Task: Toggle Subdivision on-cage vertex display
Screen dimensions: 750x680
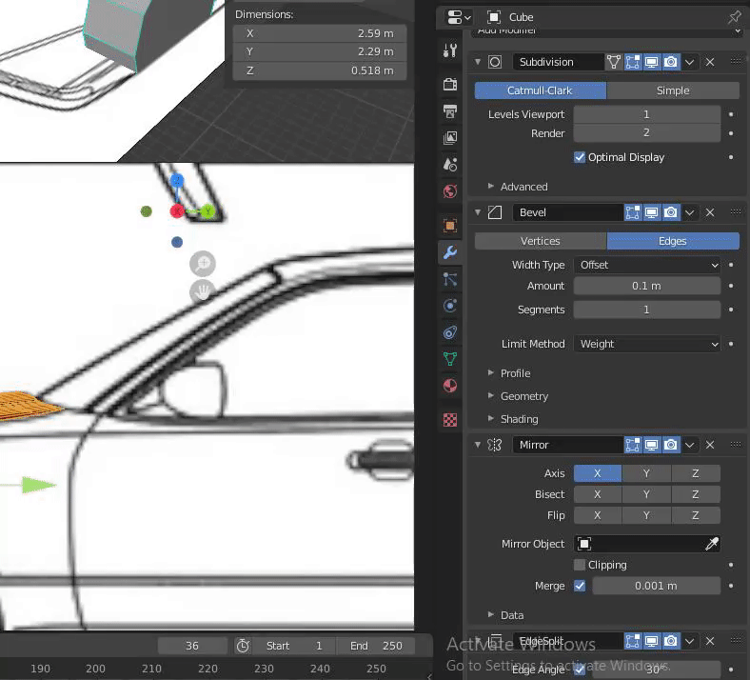Action: click(x=613, y=62)
